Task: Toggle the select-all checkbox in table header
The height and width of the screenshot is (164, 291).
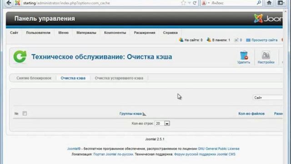Action: tap(25, 113)
